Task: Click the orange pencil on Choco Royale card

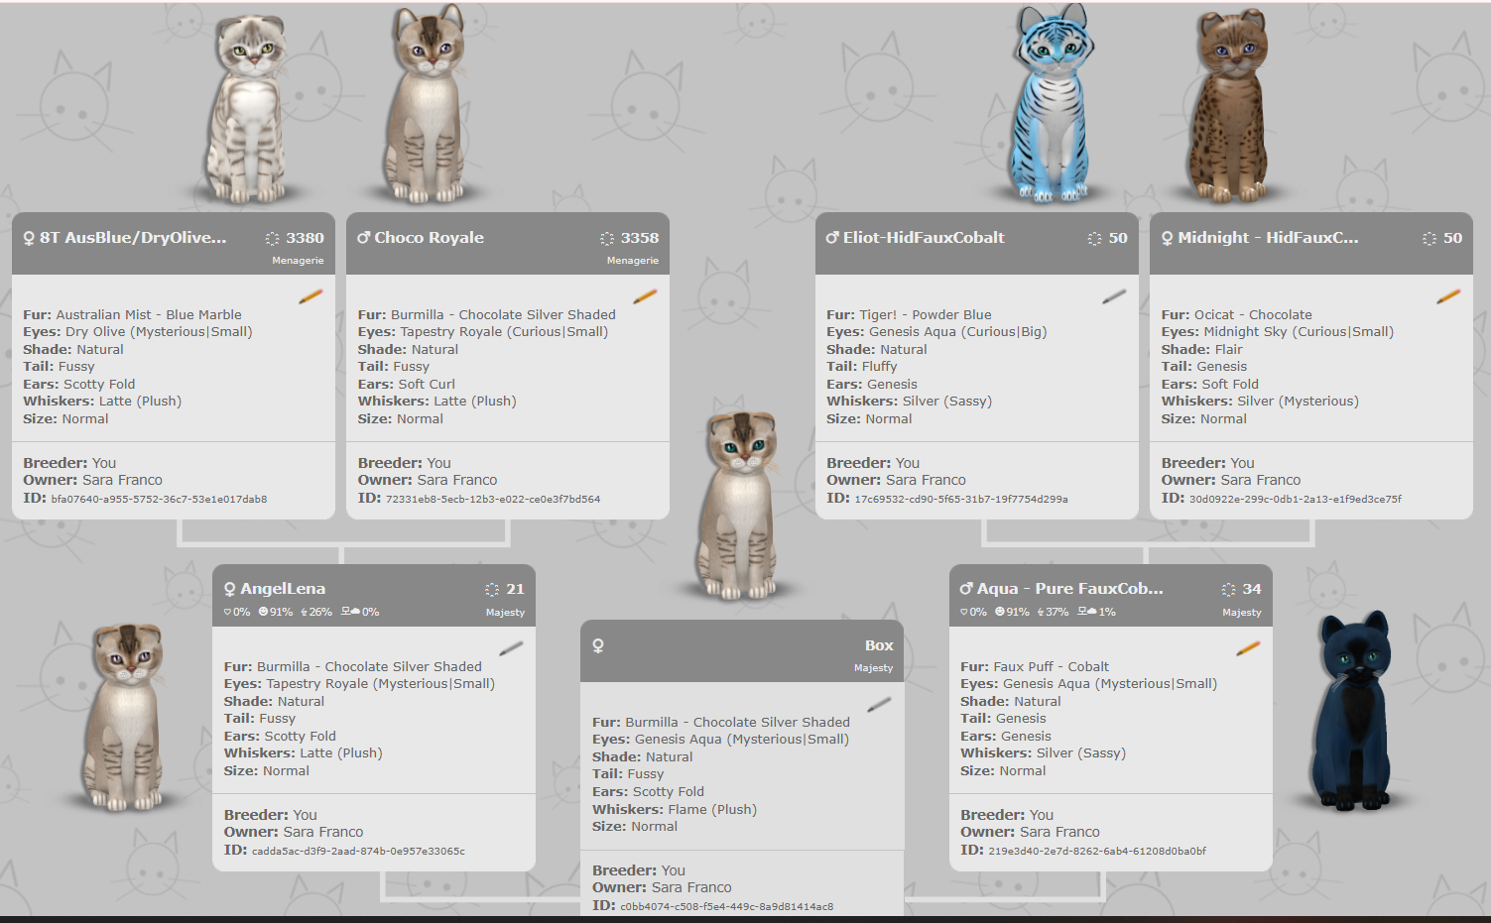Action: point(645,295)
